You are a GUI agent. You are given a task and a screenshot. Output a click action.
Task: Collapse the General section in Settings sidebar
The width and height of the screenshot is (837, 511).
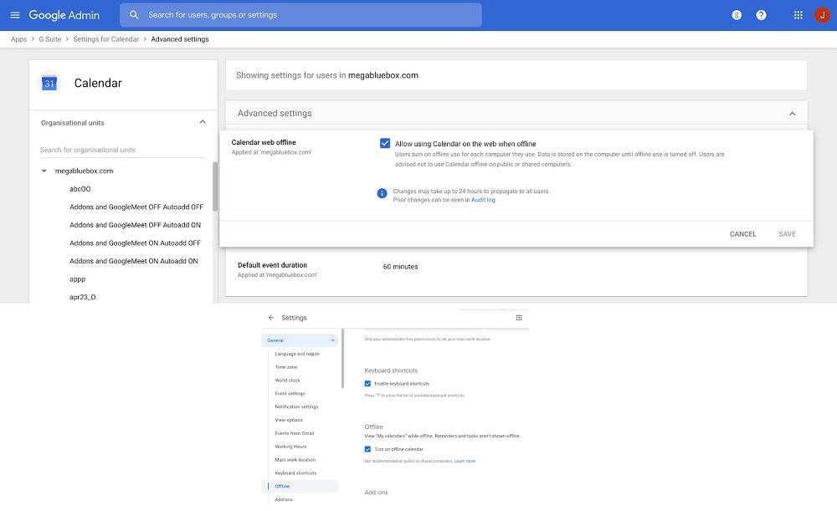[332, 340]
